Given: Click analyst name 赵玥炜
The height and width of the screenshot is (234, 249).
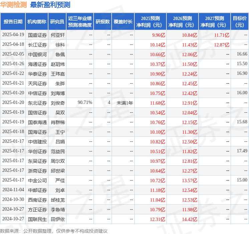Looking at the screenshot, I should pos(58,64).
